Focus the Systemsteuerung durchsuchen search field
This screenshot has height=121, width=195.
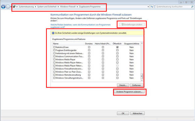[173, 7]
